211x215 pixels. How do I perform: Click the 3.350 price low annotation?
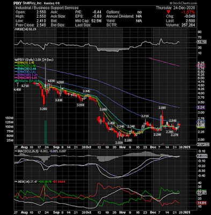[x=43, y=109]
